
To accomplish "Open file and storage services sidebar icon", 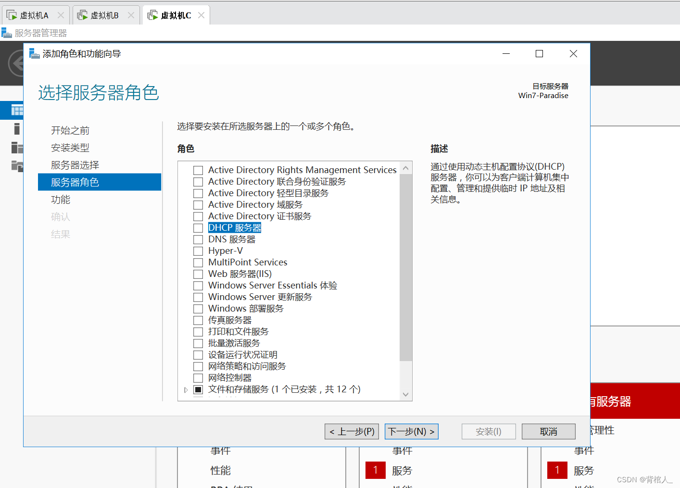I will 17,166.
